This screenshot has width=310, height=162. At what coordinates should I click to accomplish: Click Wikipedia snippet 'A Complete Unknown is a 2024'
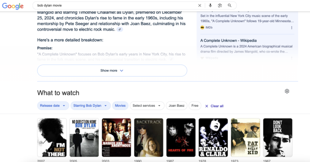pos(246,49)
